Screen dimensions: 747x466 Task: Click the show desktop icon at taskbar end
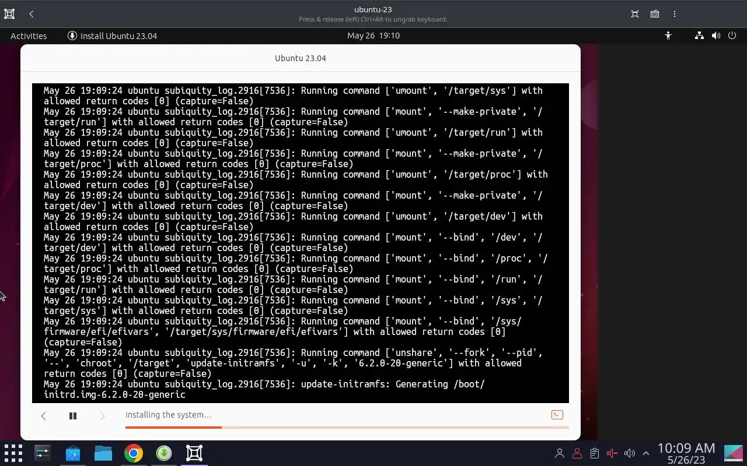click(734, 453)
